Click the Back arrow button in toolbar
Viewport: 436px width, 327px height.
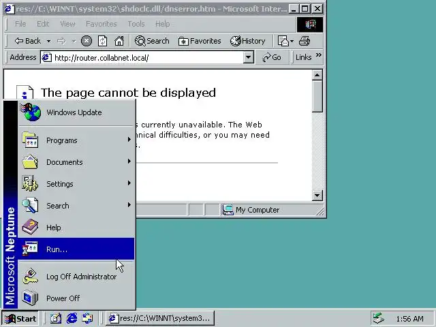27,41
